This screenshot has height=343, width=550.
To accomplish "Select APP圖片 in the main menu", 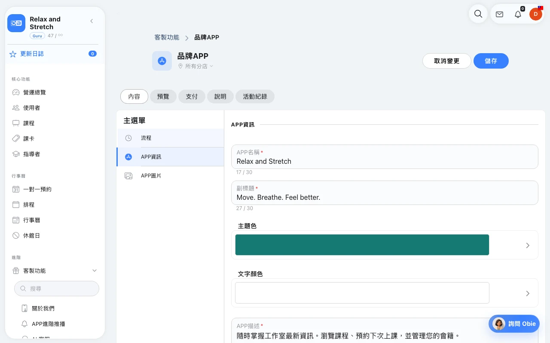I will click(170, 176).
